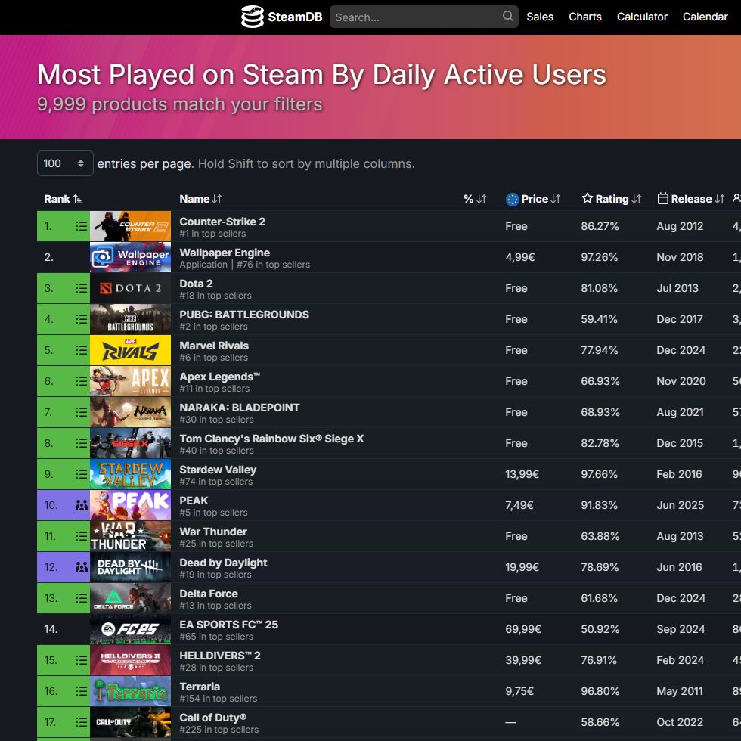Click the 97.66% rating for Stardew Valley
Image resolution: width=741 pixels, height=741 pixels.
pyautogui.click(x=599, y=474)
